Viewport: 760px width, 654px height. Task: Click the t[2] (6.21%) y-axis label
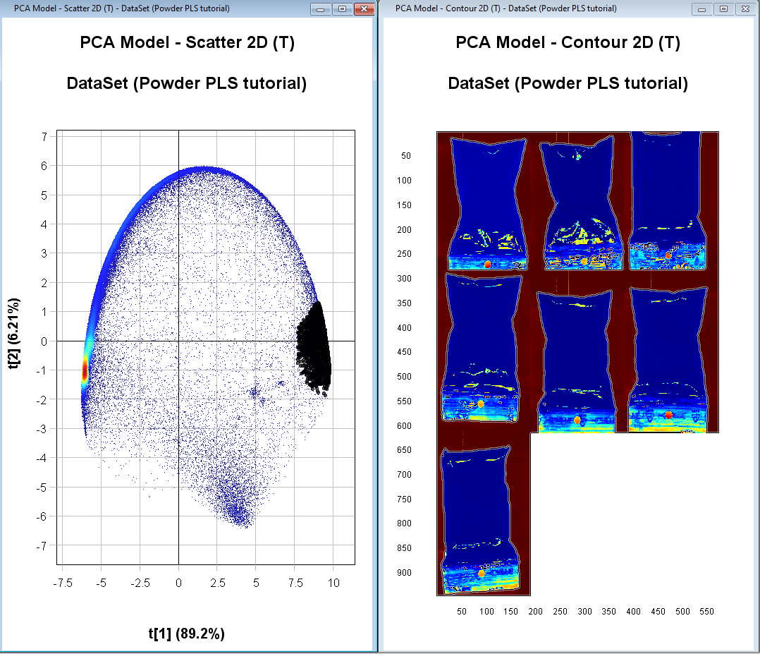tap(13, 341)
